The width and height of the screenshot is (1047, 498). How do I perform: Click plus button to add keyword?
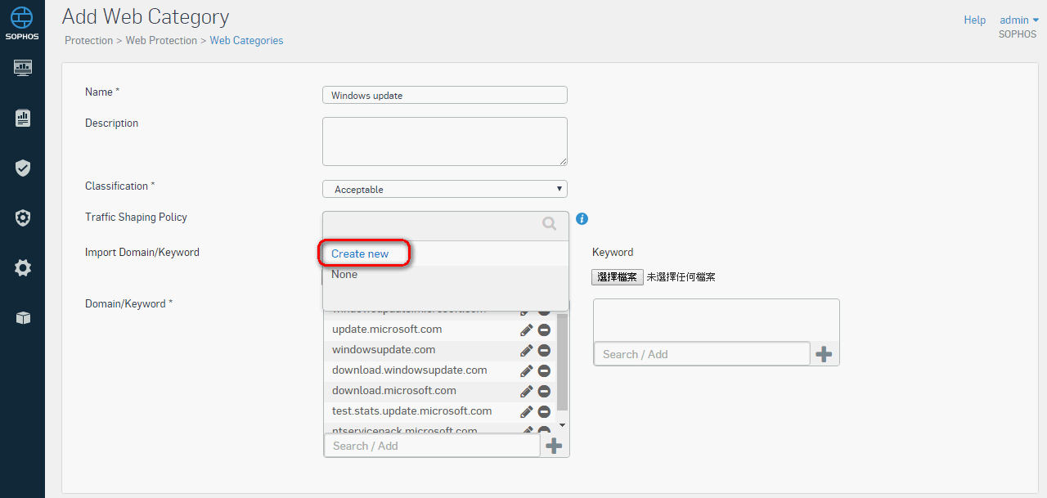point(824,354)
